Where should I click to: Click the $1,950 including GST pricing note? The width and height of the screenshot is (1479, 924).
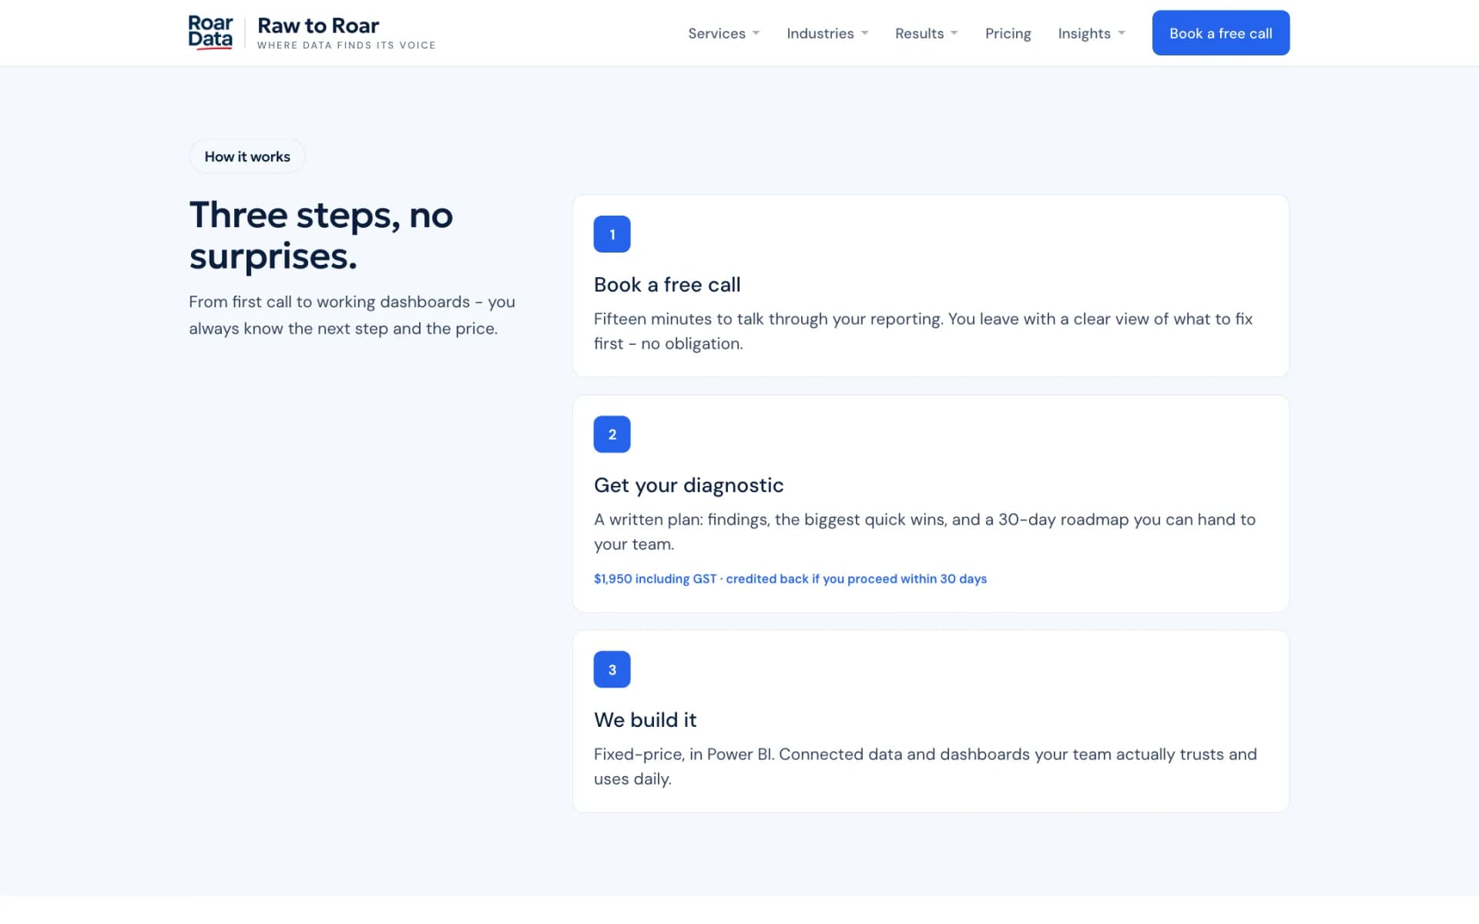(790, 579)
